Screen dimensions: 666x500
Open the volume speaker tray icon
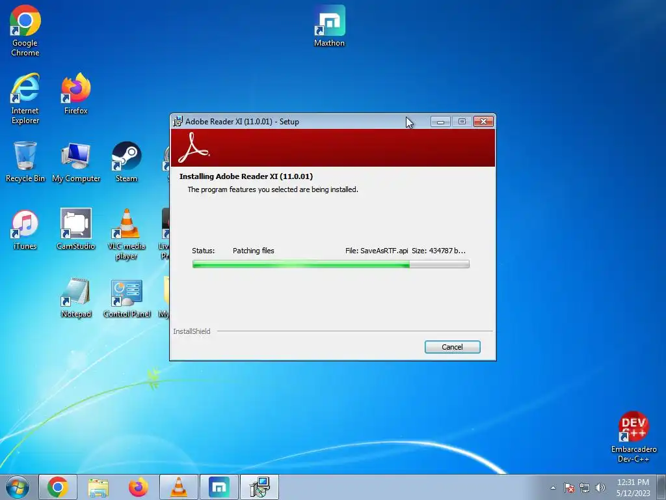click(600, 488)
